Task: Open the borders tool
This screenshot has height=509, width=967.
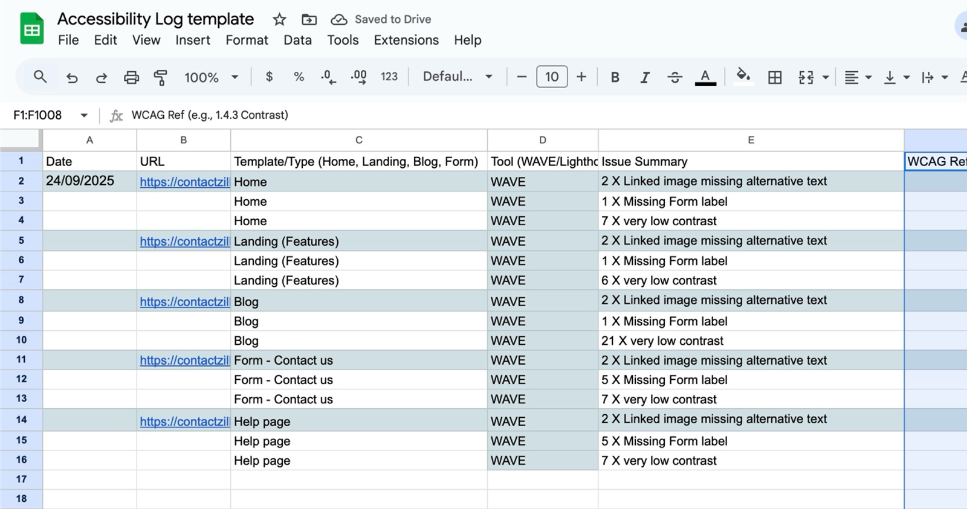Action: pyautogui.click(x=775, y=77)
